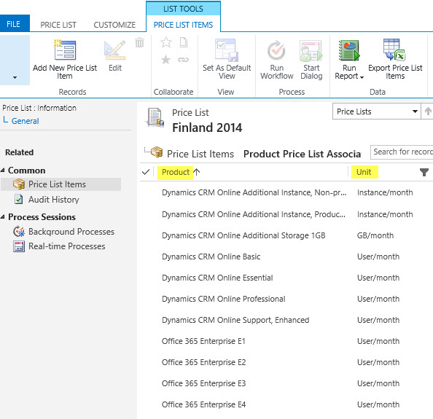
Task: Sort by Unit column header
Action: click(364, 172)
